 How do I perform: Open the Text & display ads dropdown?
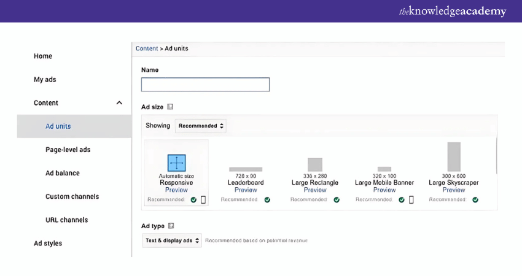tap(172, 240)
